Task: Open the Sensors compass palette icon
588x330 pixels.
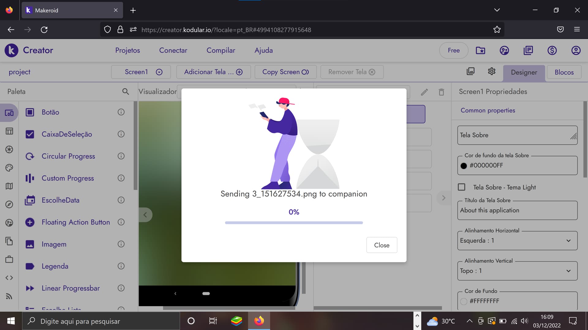Action: click(9, 204)
